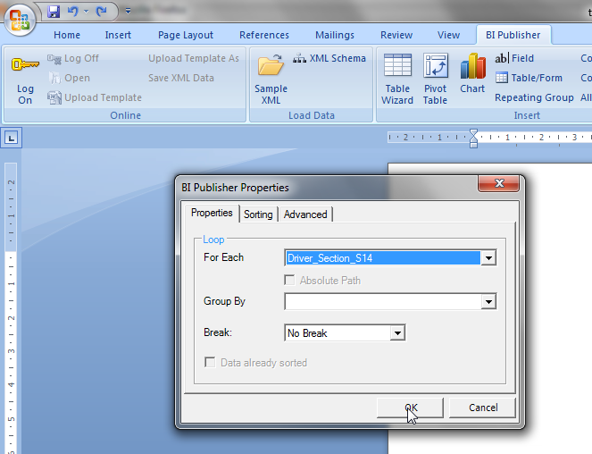Viewport: 592px width, 454px height.
Task: Expand the Group By dropdown arrow
Action: [x=488, y=302]
